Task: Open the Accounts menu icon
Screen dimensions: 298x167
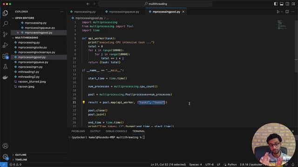Action: [5, 146]
